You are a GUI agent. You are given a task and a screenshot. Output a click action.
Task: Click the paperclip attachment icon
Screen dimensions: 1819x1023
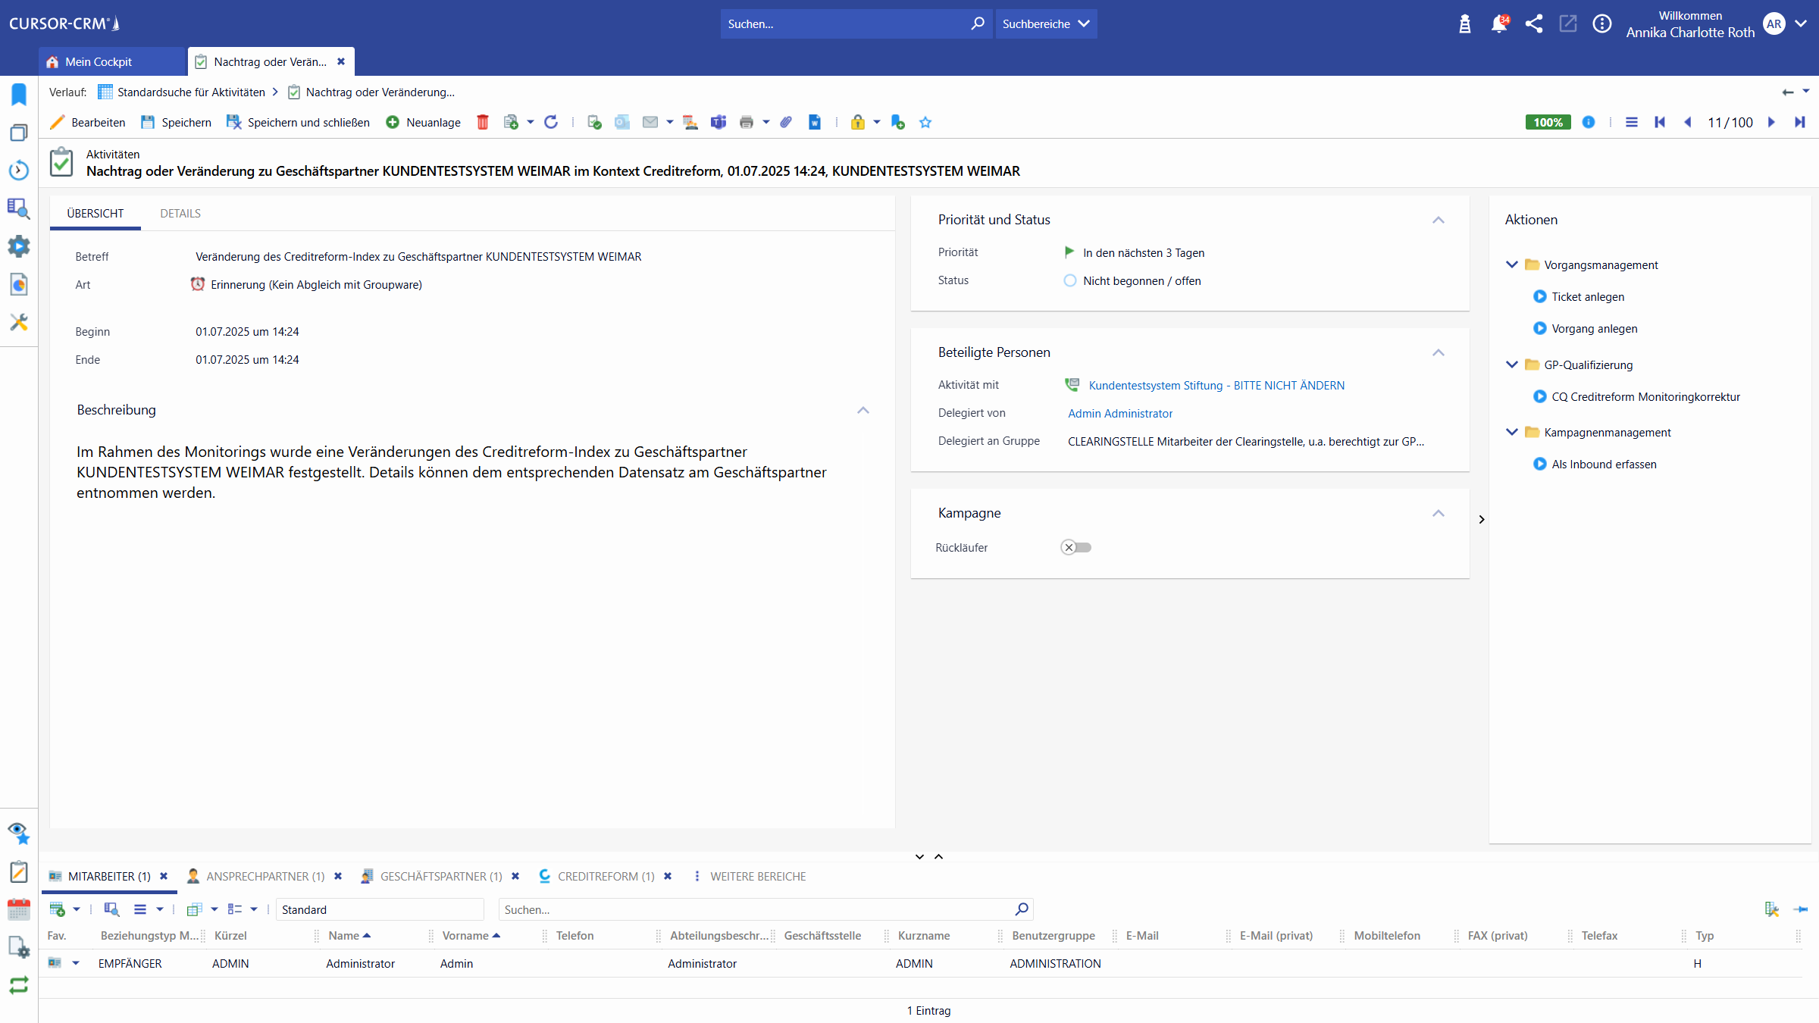coord(786,122)
